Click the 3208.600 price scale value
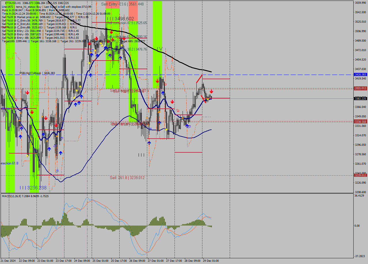The width and height of the screenshot is (368, 264). point(360,192)
